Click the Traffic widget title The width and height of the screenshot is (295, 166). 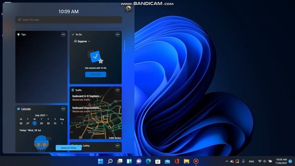78,90
